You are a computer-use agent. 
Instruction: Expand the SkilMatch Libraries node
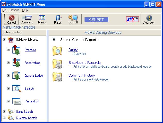4,39
